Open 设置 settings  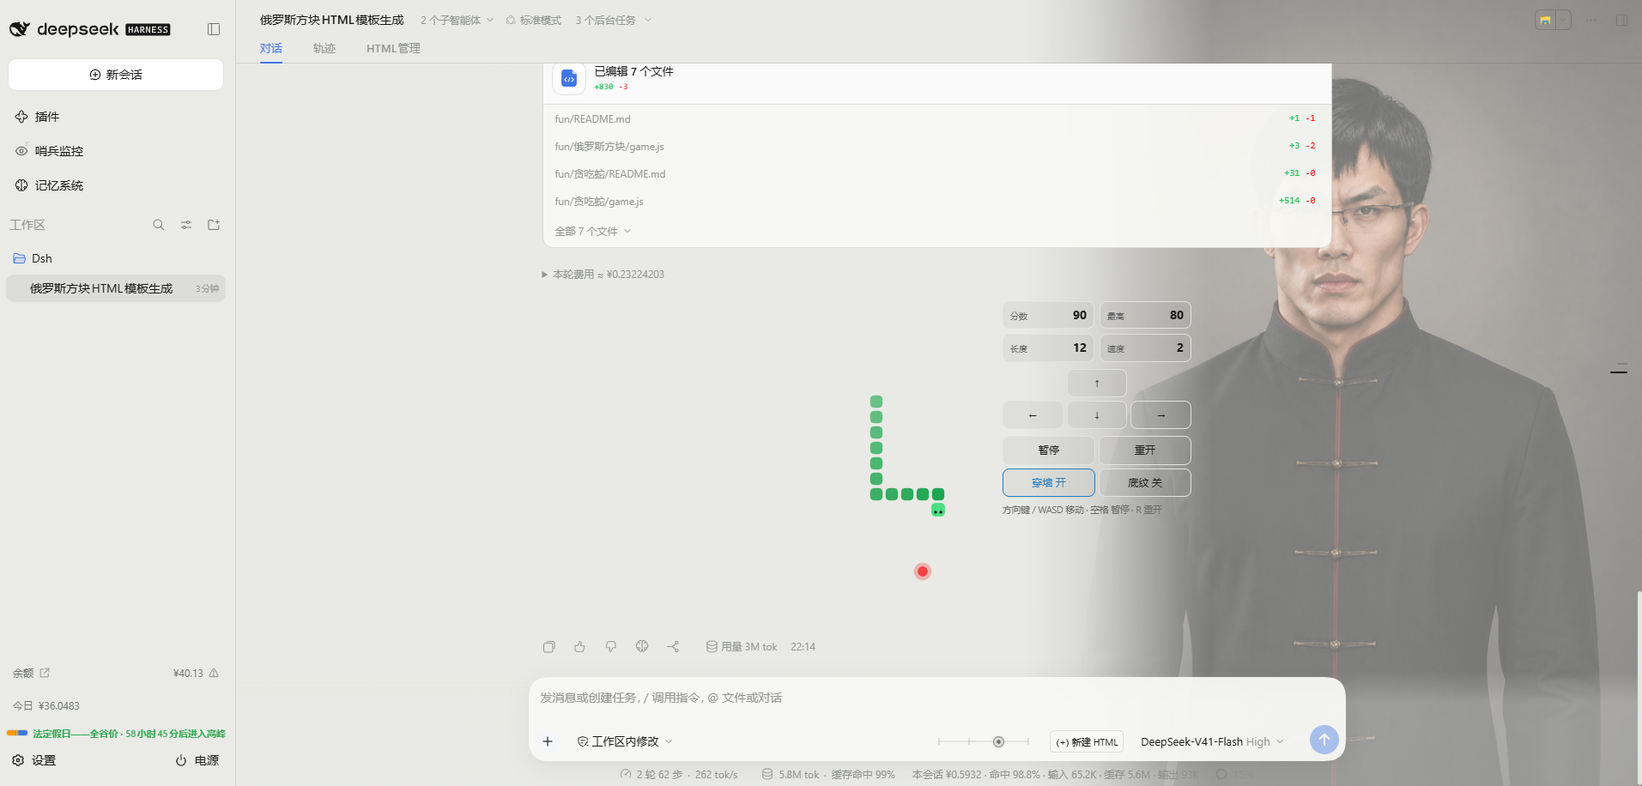[x=34, y=760]
